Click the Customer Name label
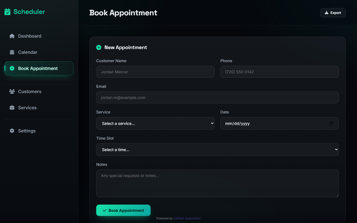The image size is (357, 223). pyautogui.click(x=111, y=61)
